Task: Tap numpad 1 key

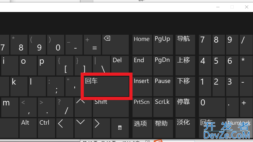Action: [x=205, y=86]
